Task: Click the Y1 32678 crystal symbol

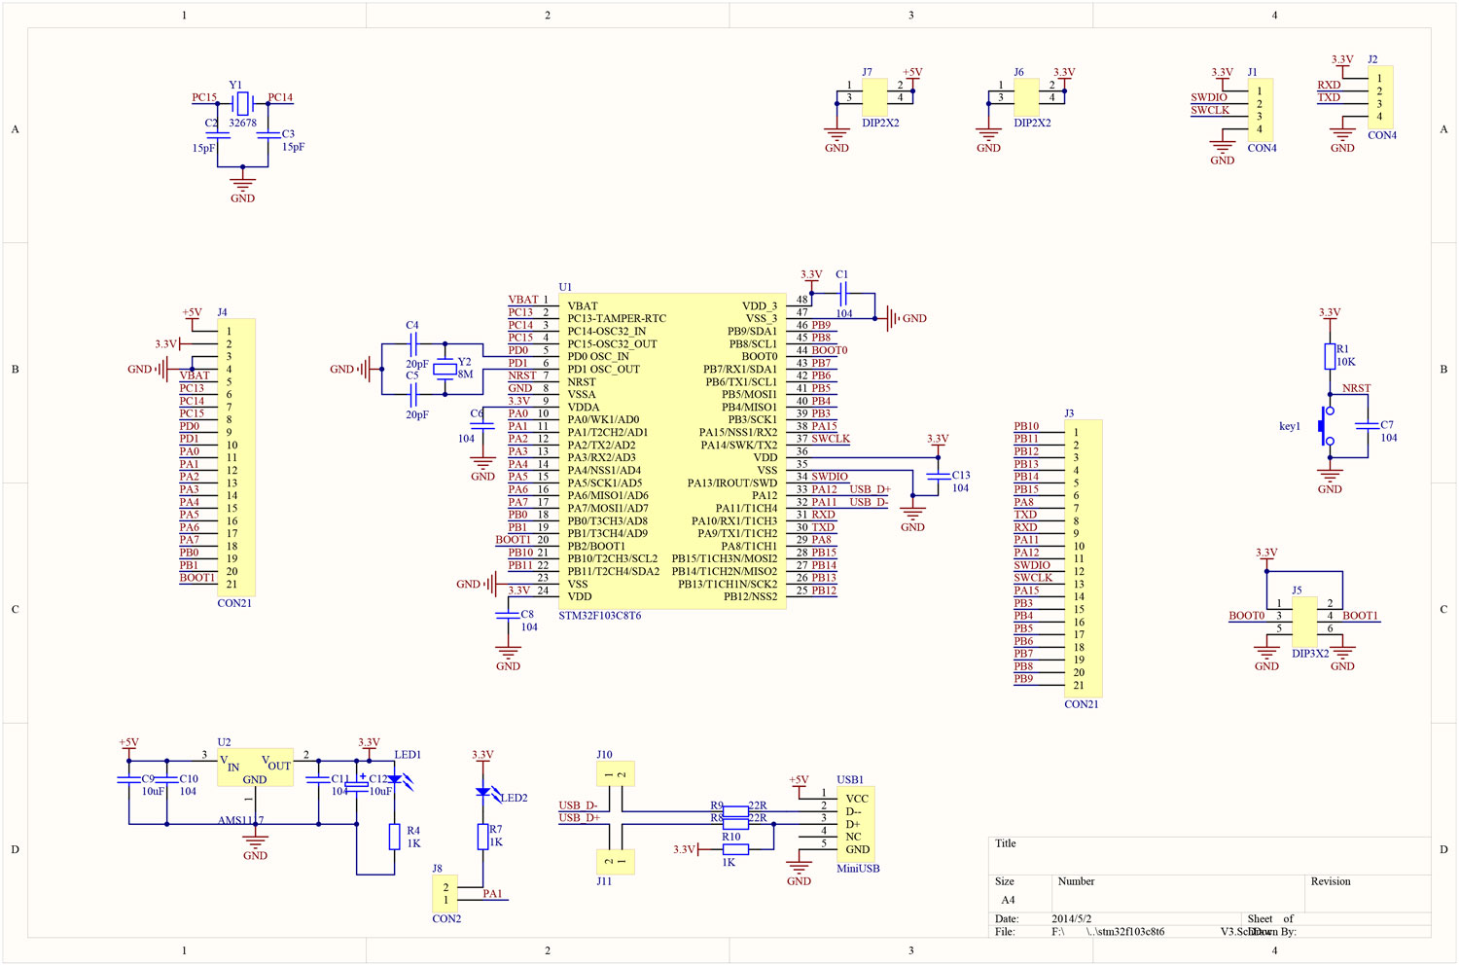Action: pos(243,102)
